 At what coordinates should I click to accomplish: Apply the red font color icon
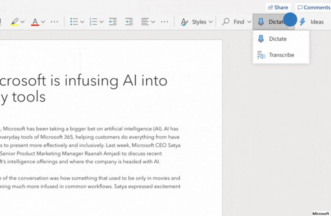coord(35,22)
